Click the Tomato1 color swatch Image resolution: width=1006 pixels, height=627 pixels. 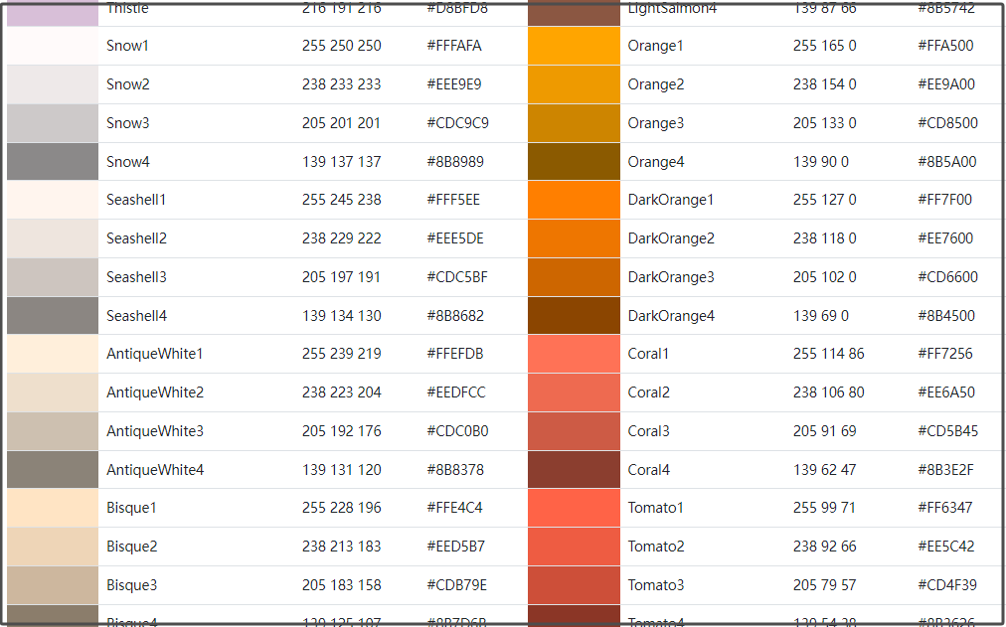coord(574,508)
